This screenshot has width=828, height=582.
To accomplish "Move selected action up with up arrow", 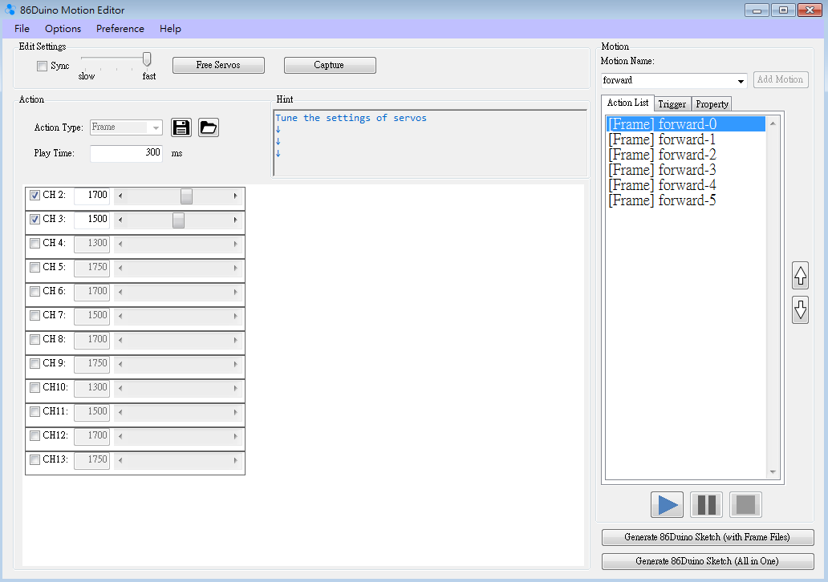I will (801, 276).
